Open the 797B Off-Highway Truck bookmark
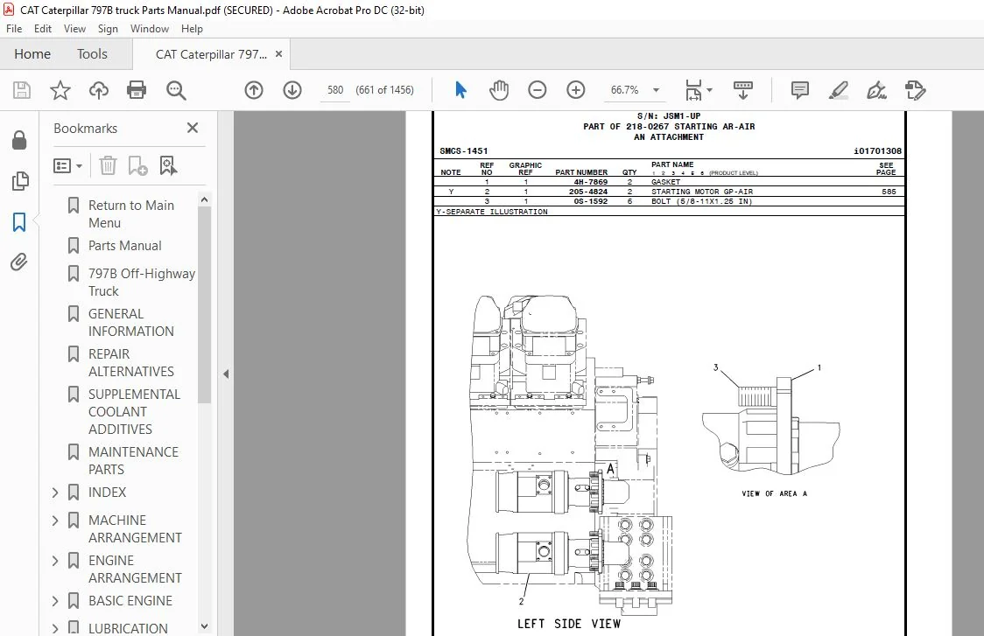The width and height of the screenshot is (984, 636). pos(141,283)
